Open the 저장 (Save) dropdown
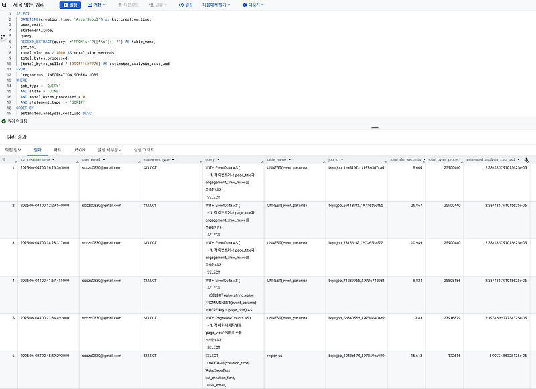The width and height of the screenshot is (536, 389). pos(96,5)
